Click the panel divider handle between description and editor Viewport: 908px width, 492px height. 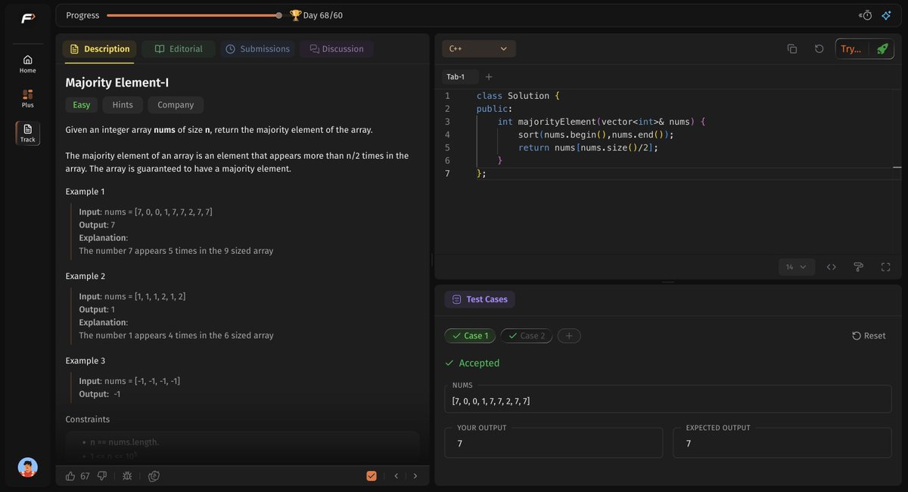pyautogui.click(x=432, y=259)
